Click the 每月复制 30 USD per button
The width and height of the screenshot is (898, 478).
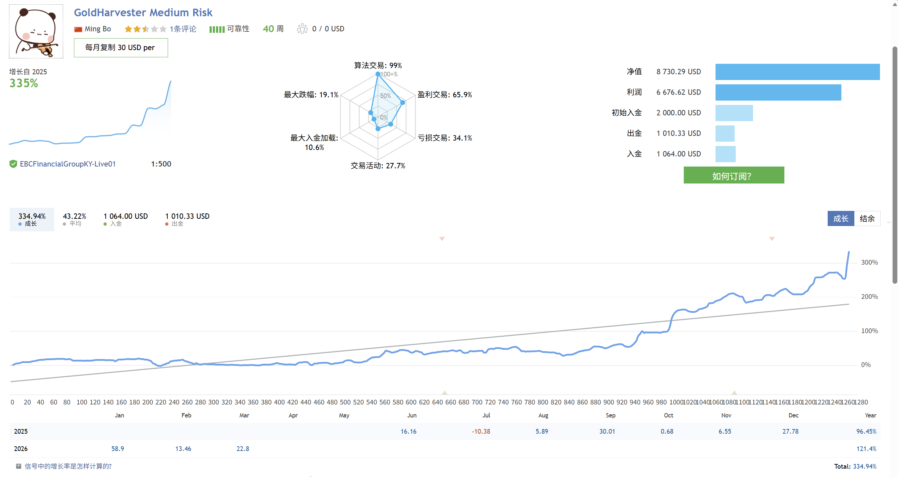pyautogui.click(x=121, y=48)
